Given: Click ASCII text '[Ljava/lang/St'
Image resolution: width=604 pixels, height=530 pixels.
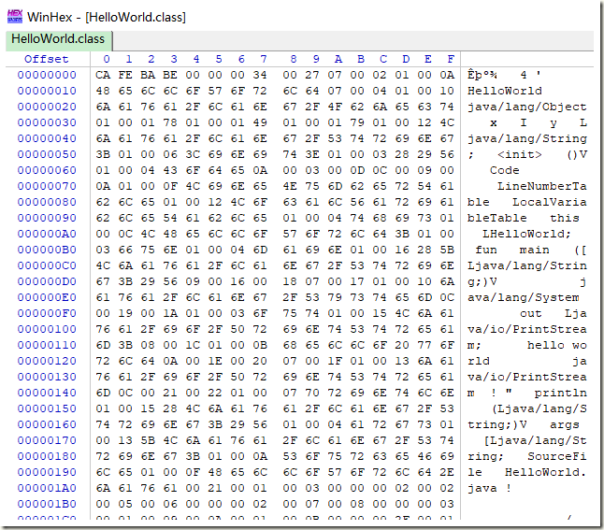Looking at the screenshot, I should point(536,440).
